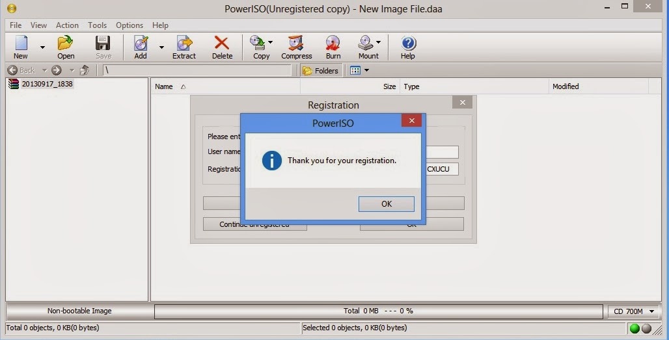Sort by the Name column header

click(225, 86)
